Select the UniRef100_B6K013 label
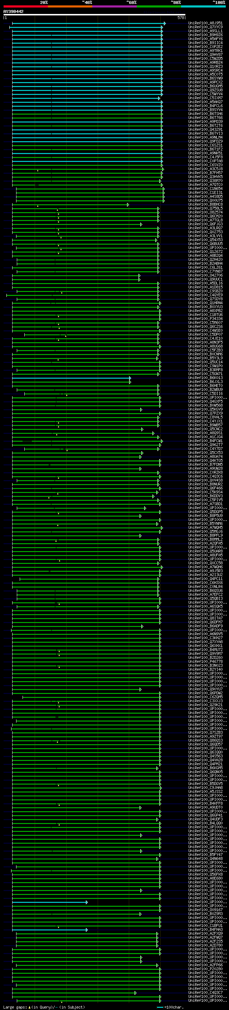 (205, 378)
